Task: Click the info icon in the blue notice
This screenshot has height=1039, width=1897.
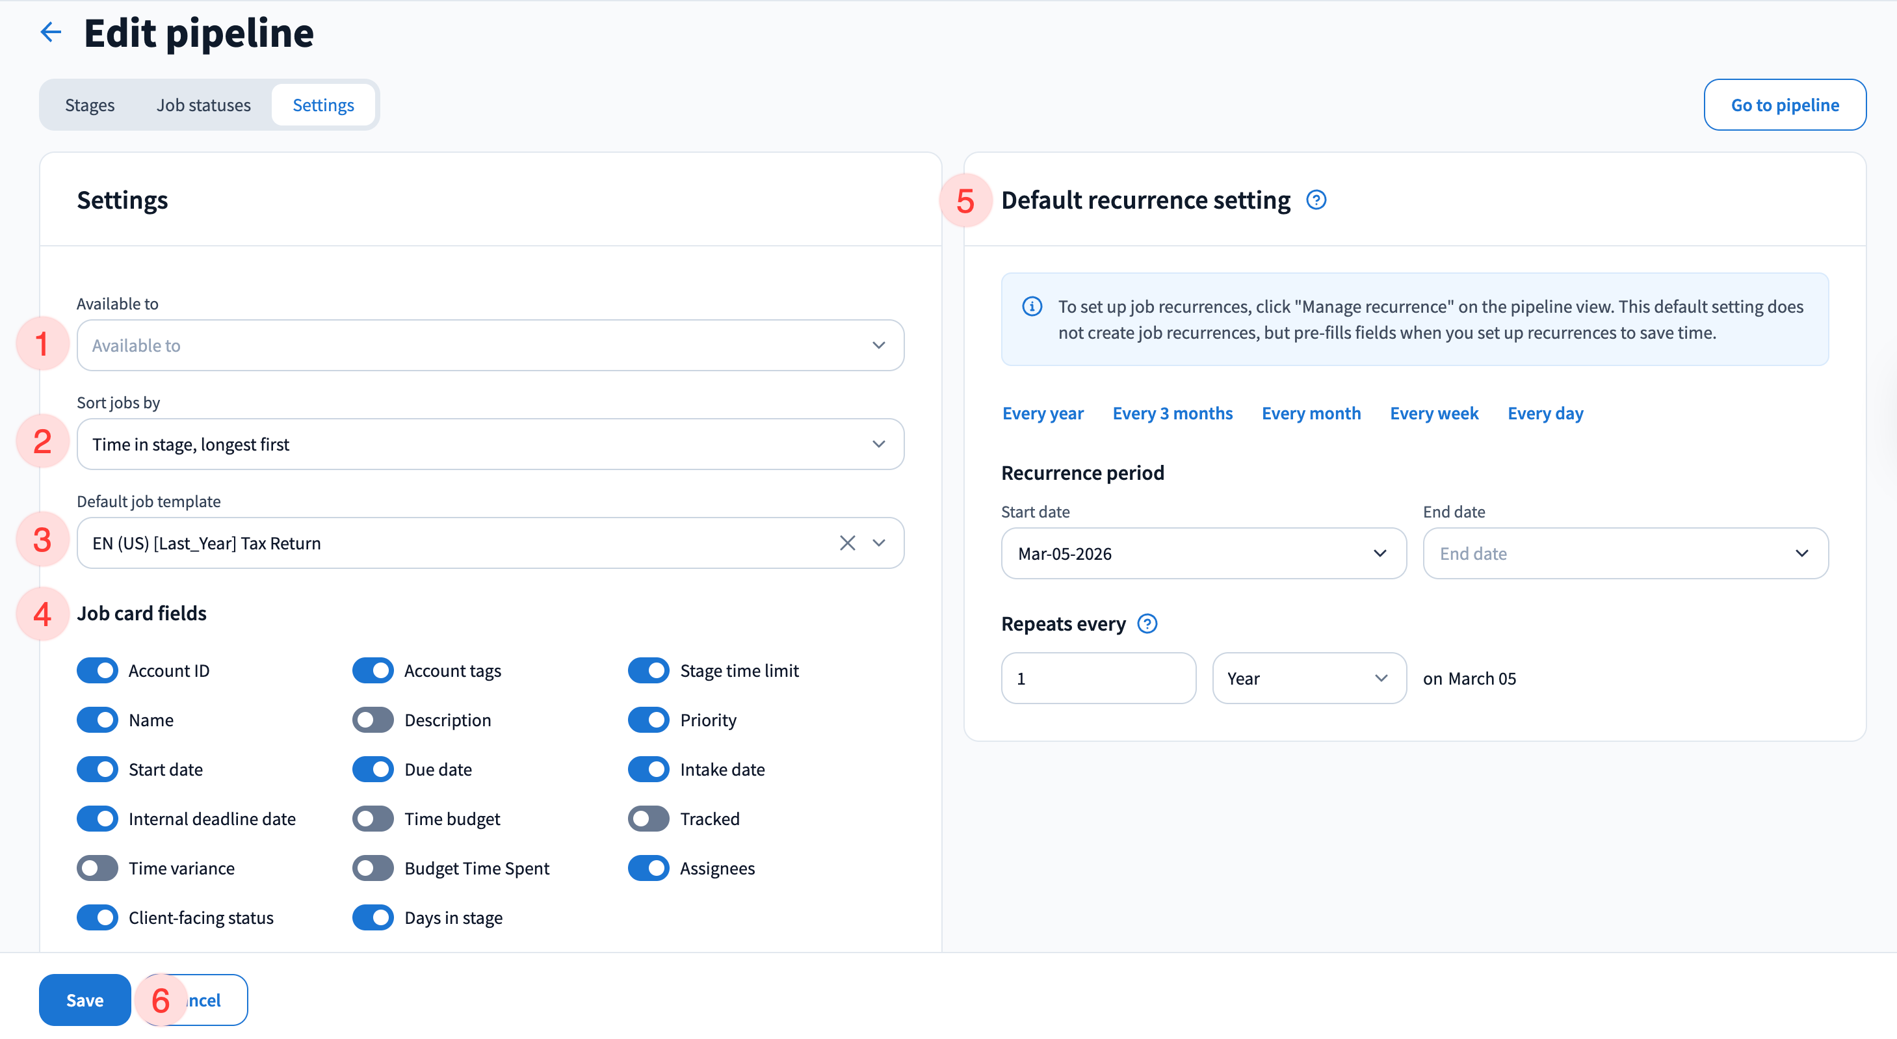Action: [1032, 306]
